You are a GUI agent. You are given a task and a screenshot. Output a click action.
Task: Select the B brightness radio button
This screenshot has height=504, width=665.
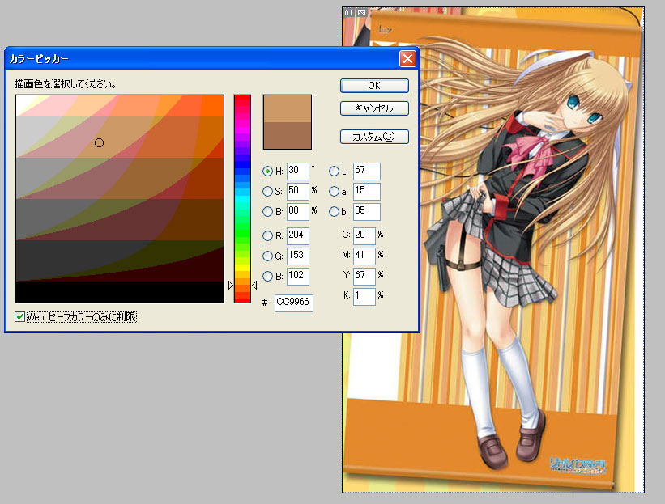coord(267,211)
